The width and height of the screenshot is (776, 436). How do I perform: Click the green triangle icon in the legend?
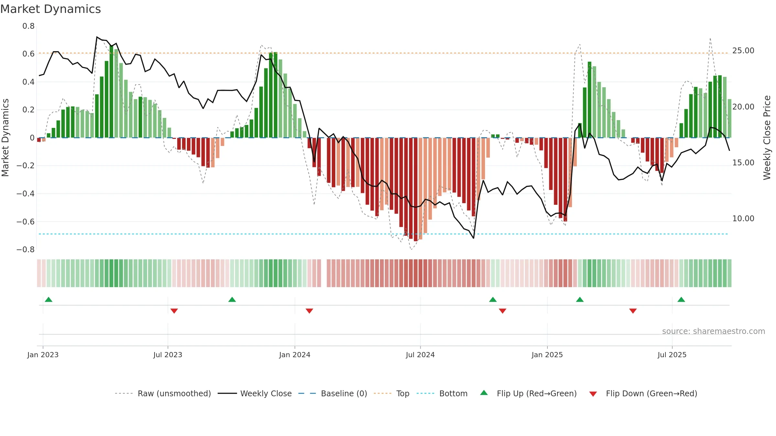coord(484,393)
